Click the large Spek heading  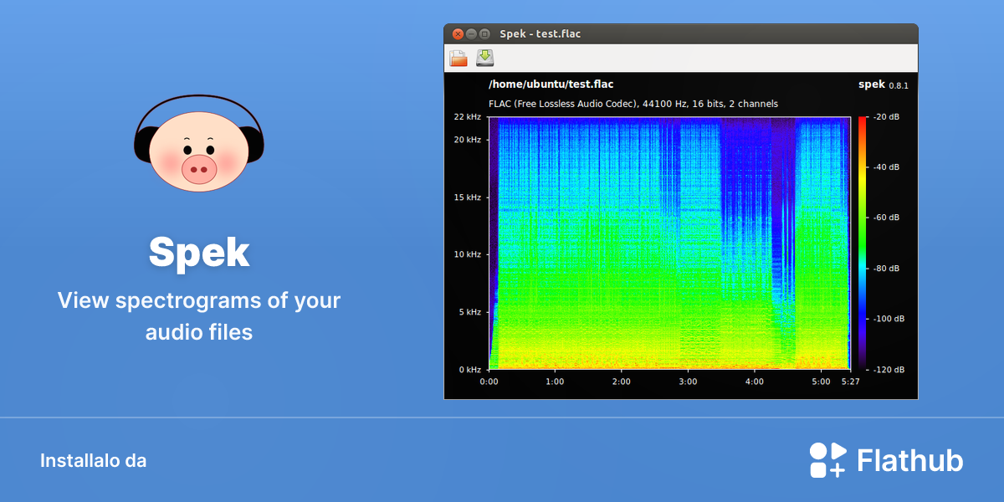[199, 252]
